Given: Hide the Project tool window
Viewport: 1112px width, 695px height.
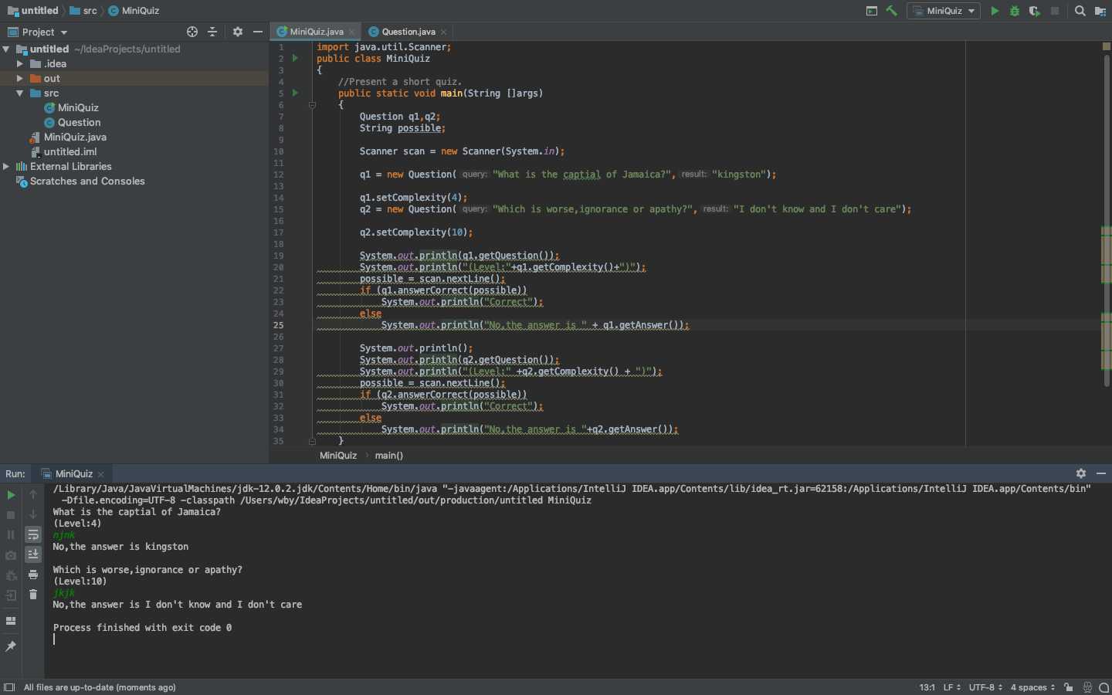Looking at the screenshot, I should click(258, 32).
